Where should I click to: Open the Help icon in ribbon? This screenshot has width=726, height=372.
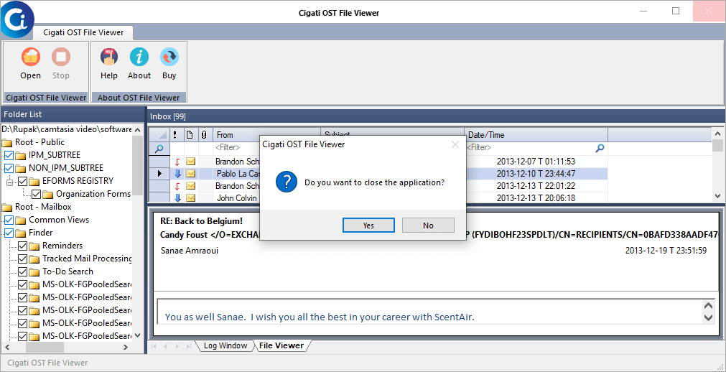[x=109, y=57]
